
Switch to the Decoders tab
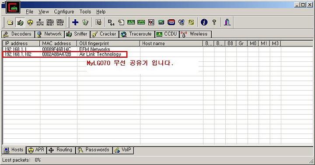[18, 34]
